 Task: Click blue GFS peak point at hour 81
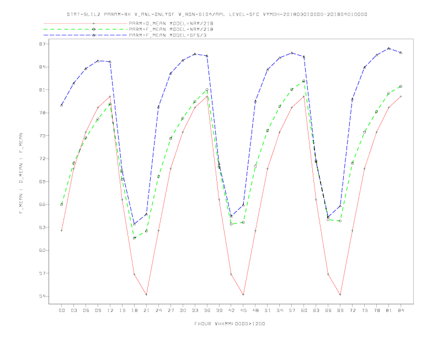coord(389,48)
